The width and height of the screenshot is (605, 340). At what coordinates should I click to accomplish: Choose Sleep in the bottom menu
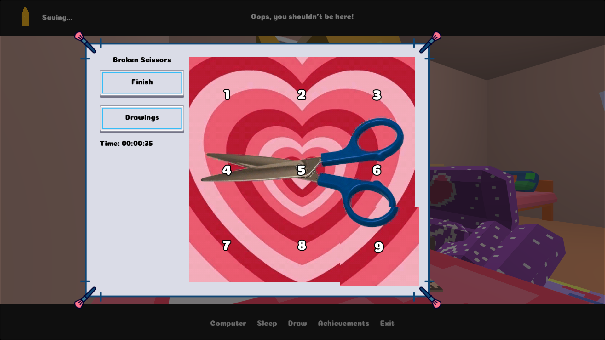[x=267, y=323]
